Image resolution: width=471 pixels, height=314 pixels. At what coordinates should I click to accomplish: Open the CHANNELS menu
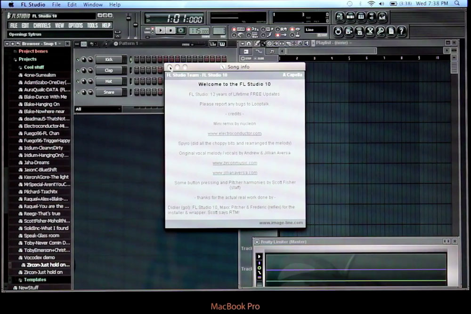[42, 25]
